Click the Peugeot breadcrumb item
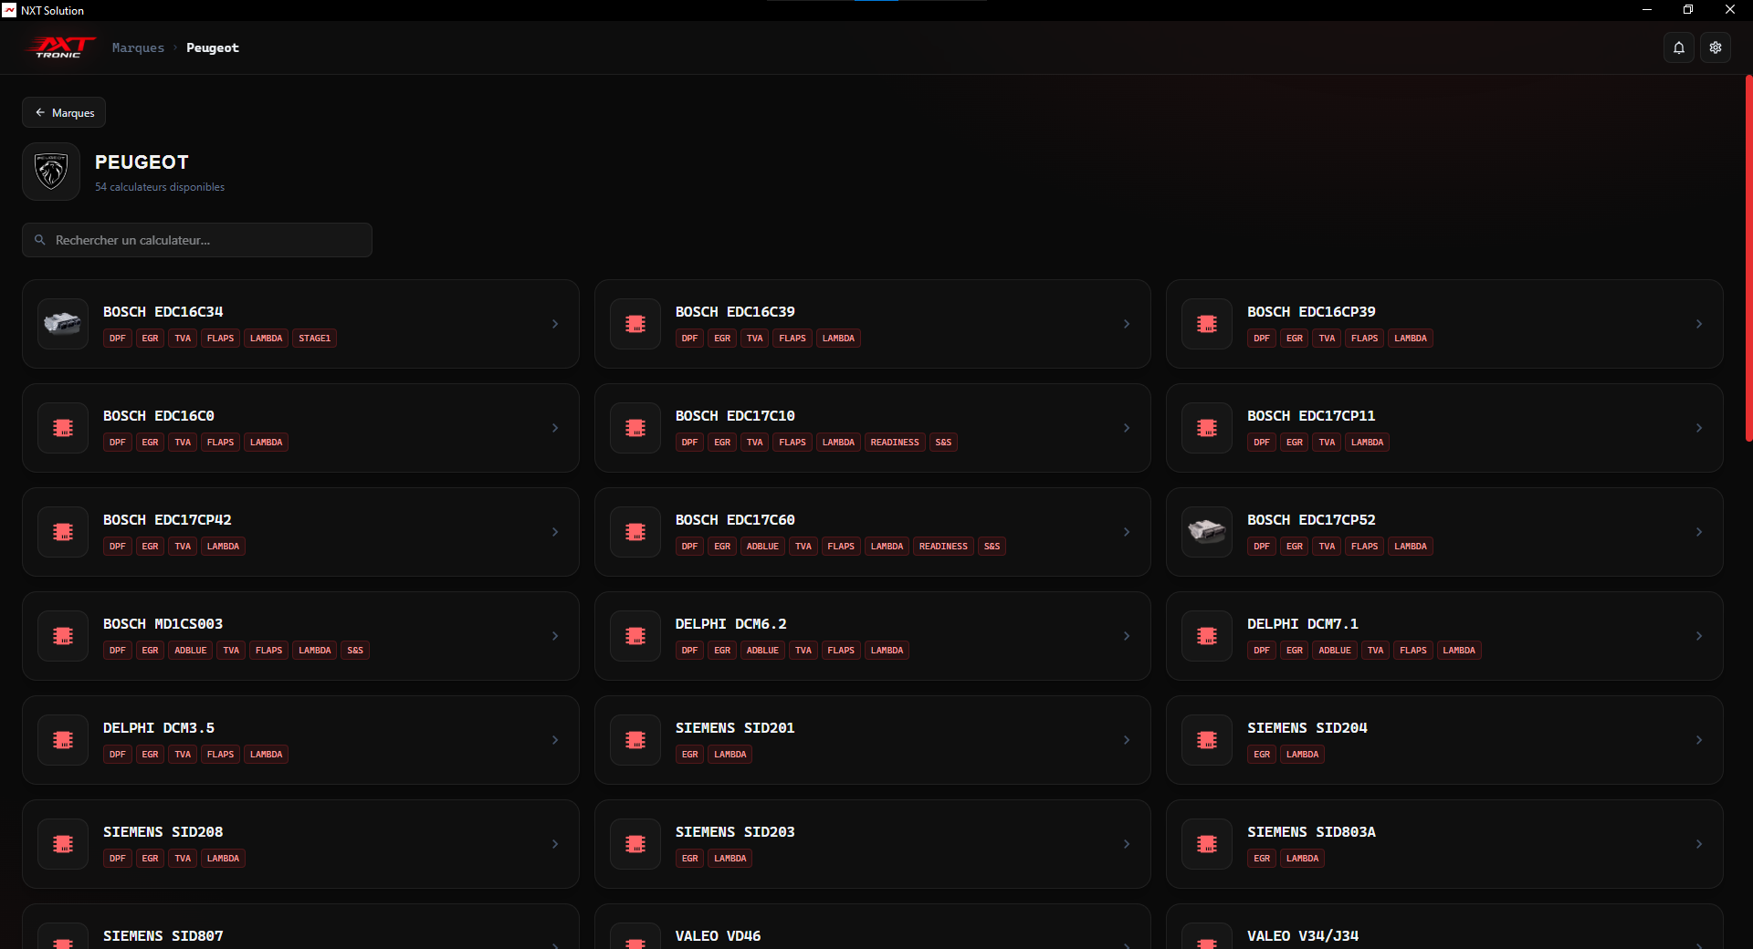Screen dimensions: 1753x949 pyautogui.click(x=213, y=47)
